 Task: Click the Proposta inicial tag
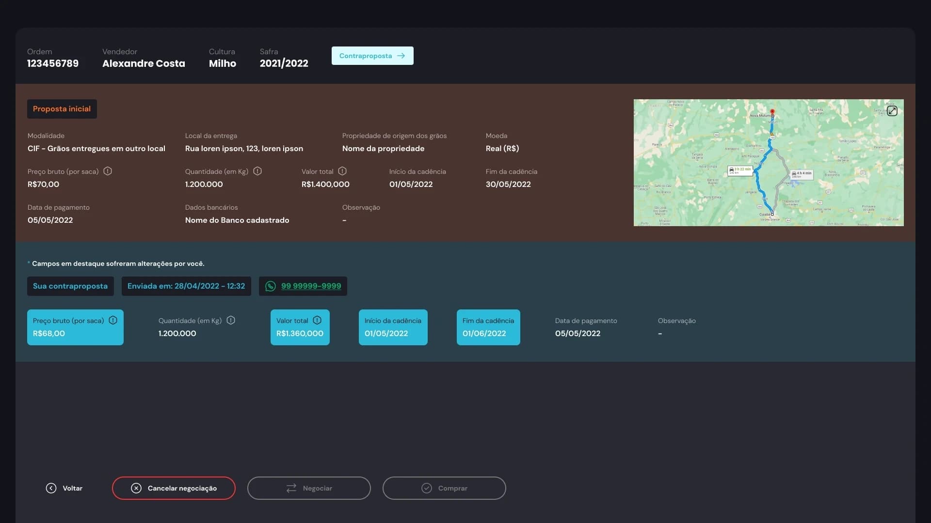pyautogui.click(x=62, y=109)
